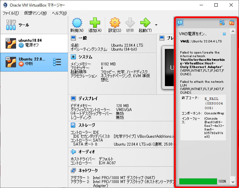Click the Add (追加) green plus icon
Screen dimensions: 239x188
tap(95, 23)
